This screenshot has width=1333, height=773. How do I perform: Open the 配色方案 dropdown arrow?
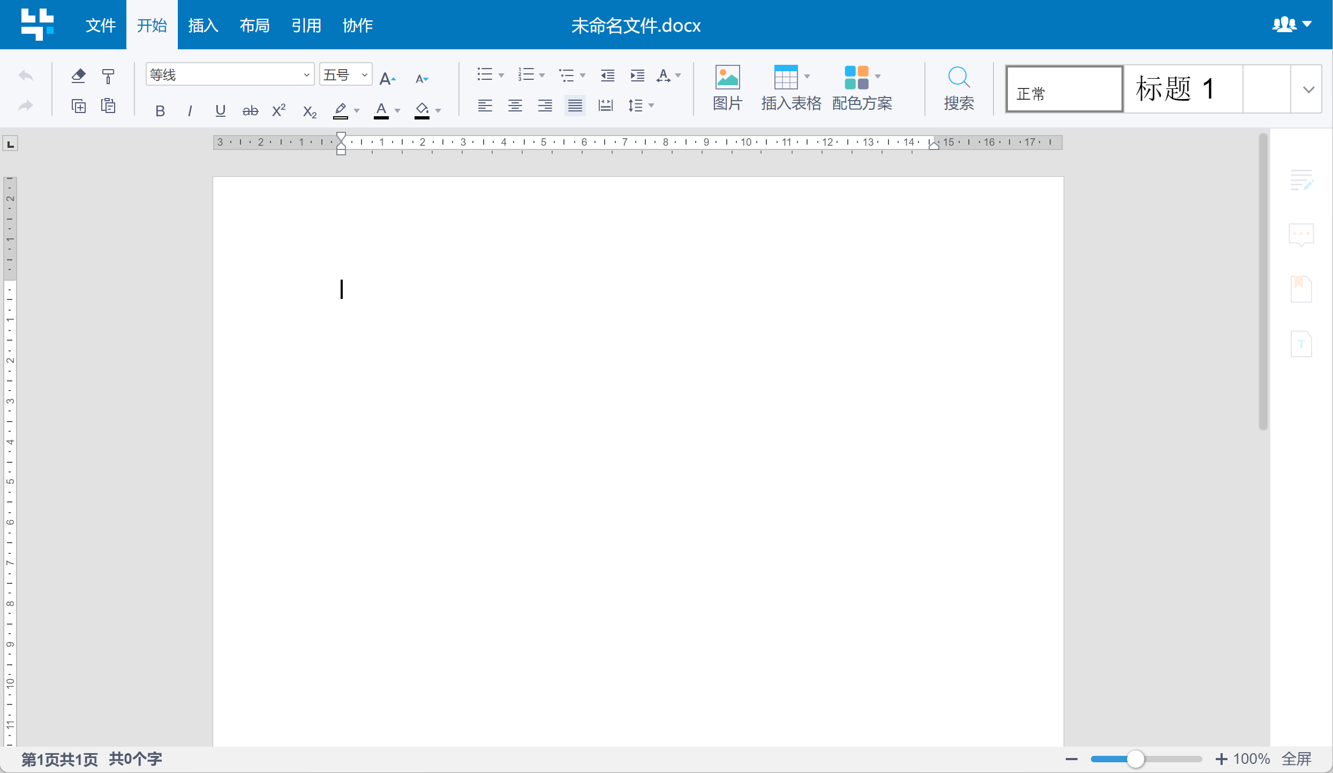878,76
